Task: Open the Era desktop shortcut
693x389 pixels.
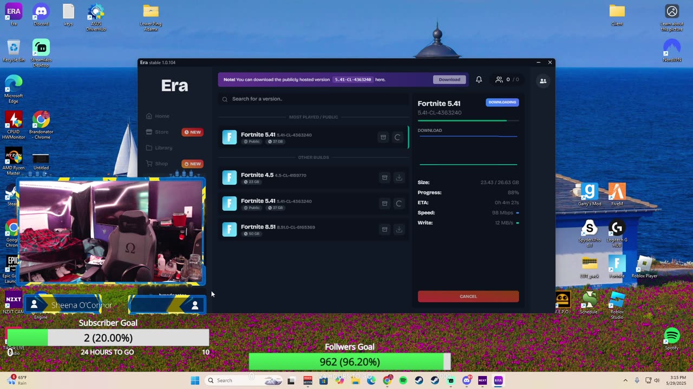Action: (14, 15)
